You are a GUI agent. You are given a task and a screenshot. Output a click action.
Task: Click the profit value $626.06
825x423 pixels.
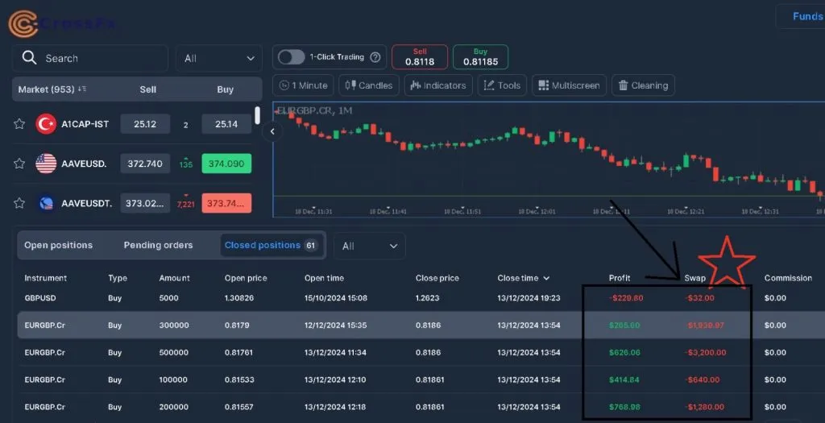pos(624,353)
